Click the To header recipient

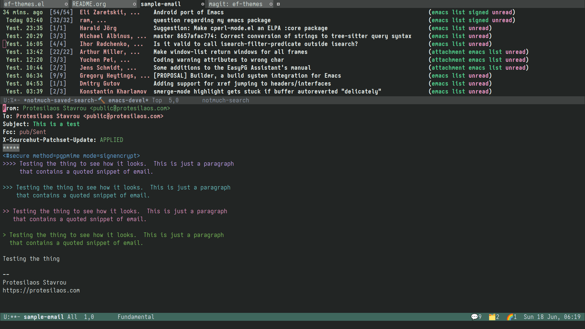90,116
